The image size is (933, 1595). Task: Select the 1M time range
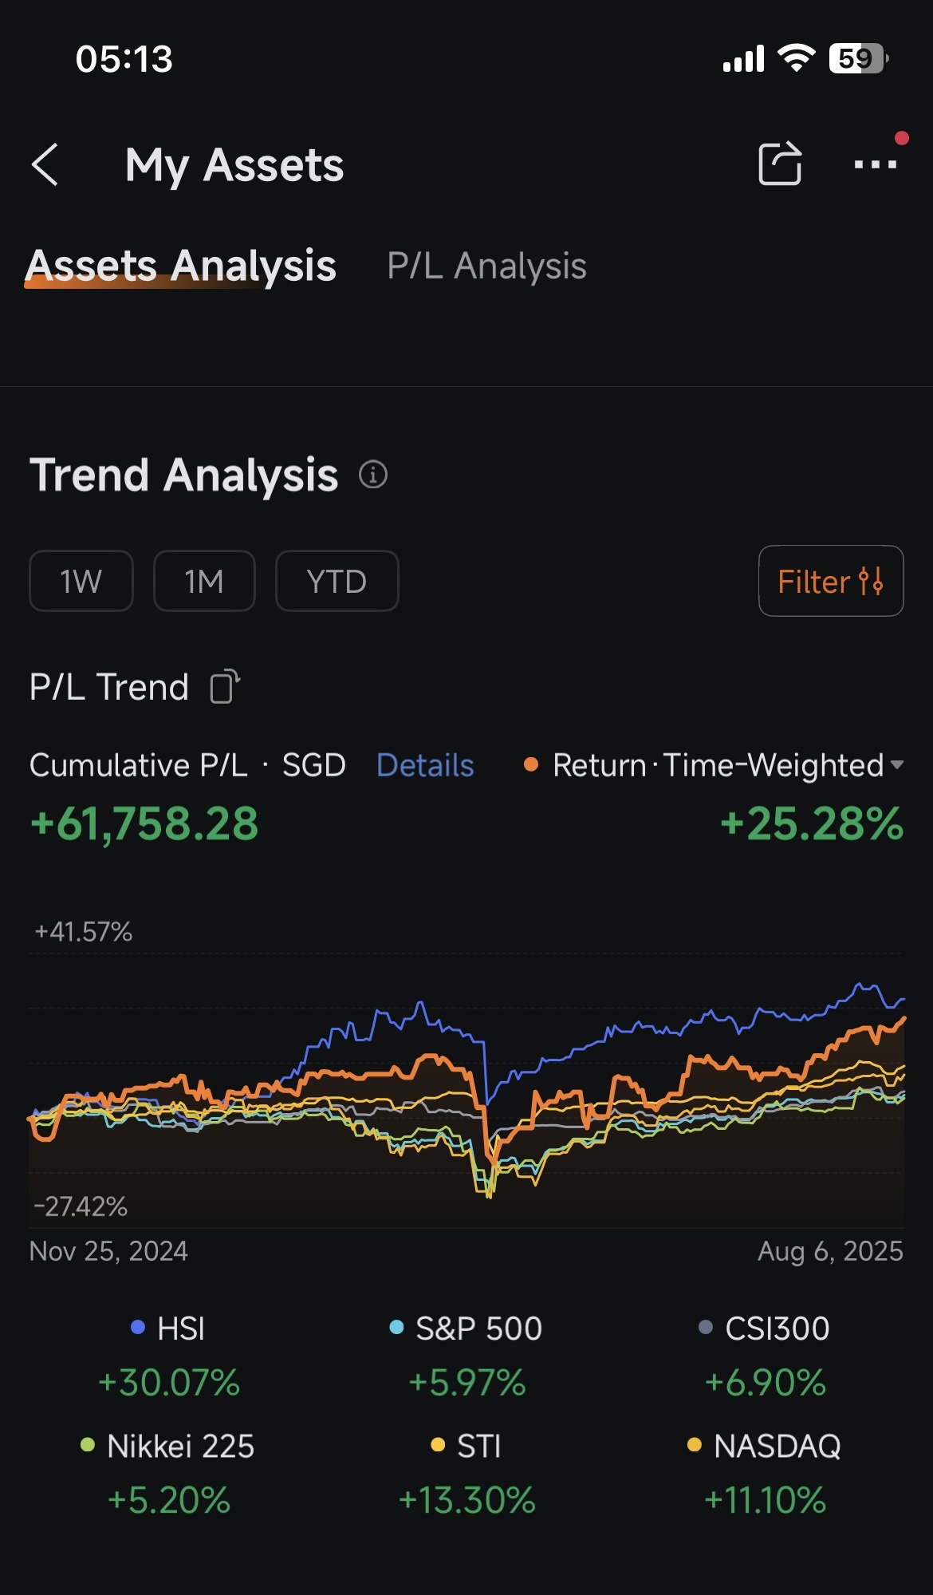(x=204, y=581)
